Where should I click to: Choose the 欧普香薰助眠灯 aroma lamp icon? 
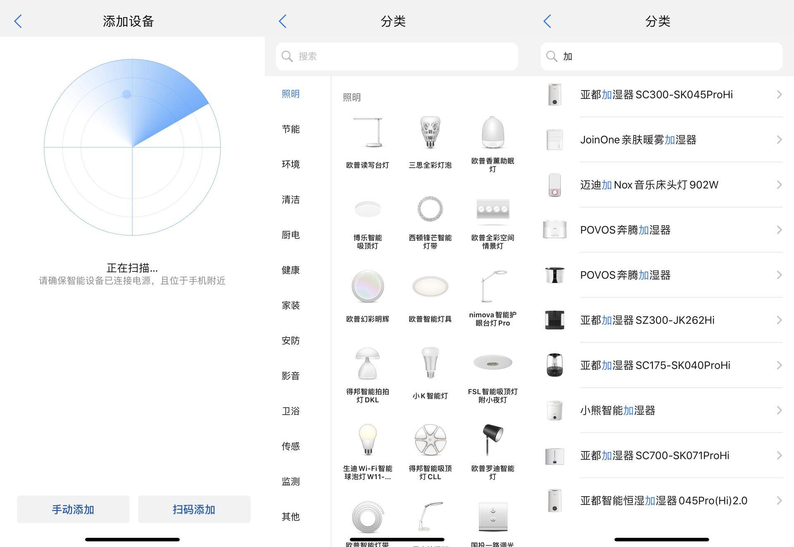click(493, 132)
